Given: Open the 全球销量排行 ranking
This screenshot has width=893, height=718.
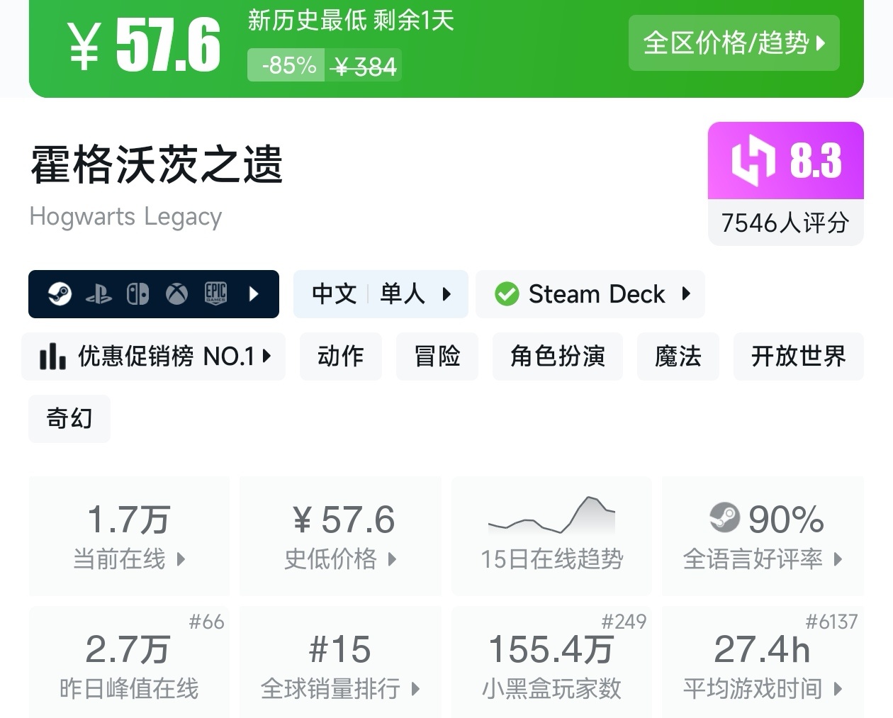Looking at the screenshot, I should point(340,663).
